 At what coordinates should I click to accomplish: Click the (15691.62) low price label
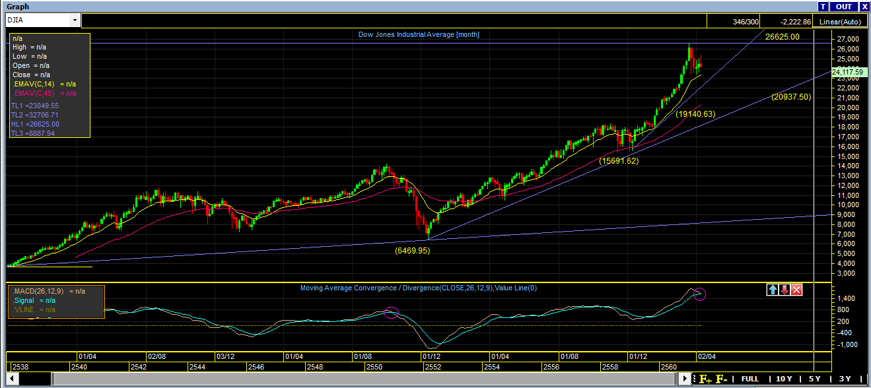tap(619, 161)
